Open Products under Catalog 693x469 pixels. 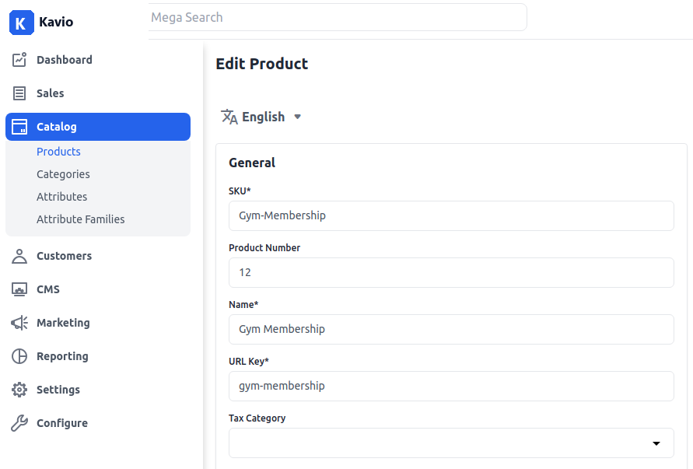point(58,152)
